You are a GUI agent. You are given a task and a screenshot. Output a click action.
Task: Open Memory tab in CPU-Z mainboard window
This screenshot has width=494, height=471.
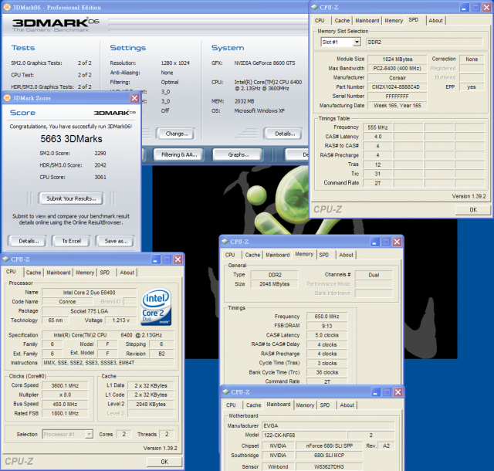point(305,405)
